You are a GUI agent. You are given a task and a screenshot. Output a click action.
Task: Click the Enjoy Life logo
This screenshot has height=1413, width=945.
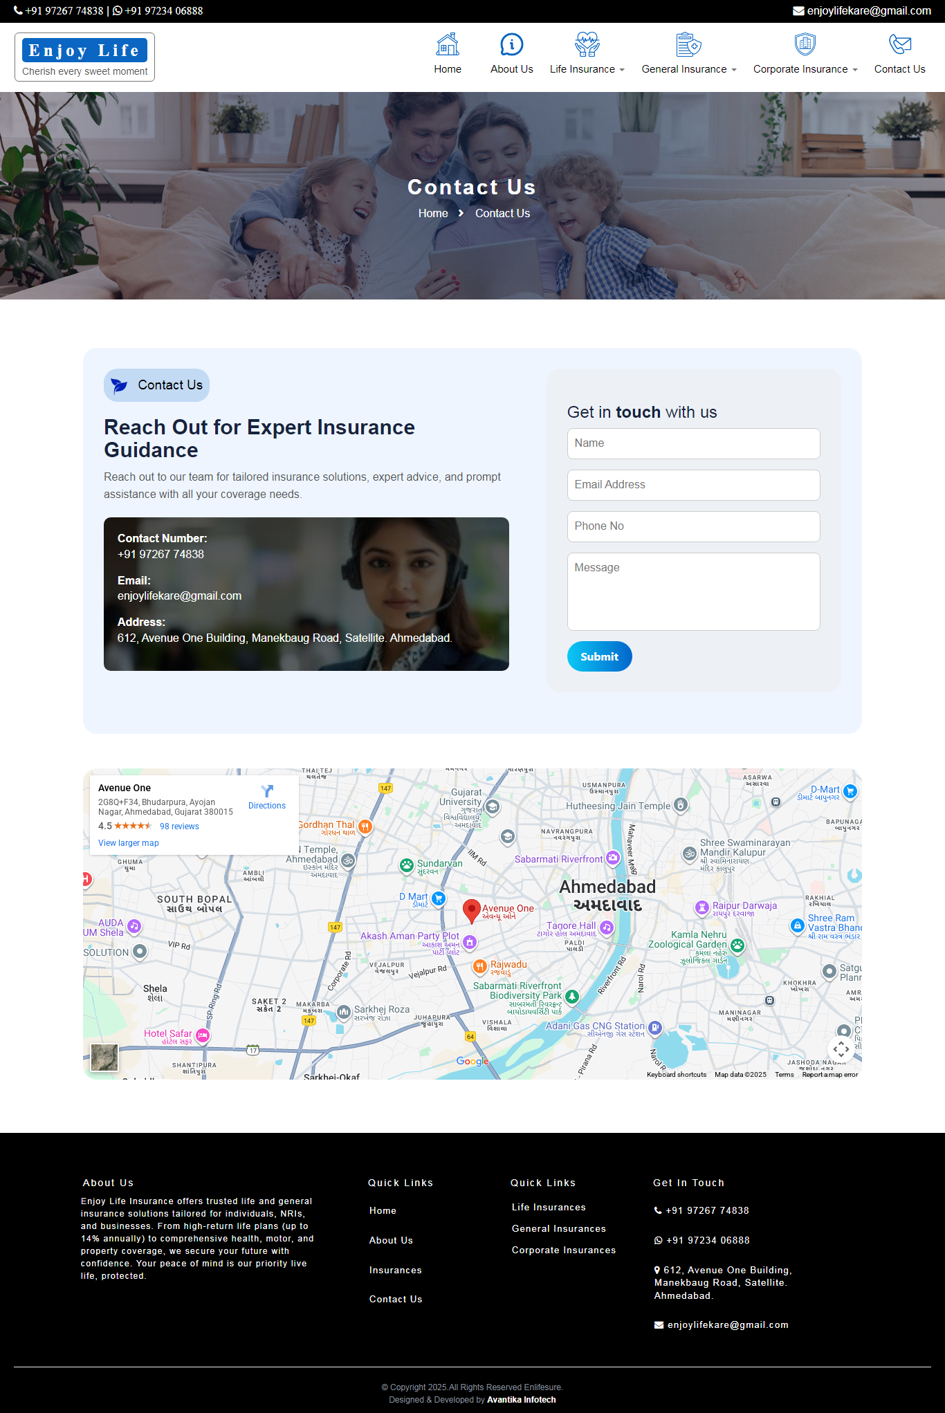(84, 57)
